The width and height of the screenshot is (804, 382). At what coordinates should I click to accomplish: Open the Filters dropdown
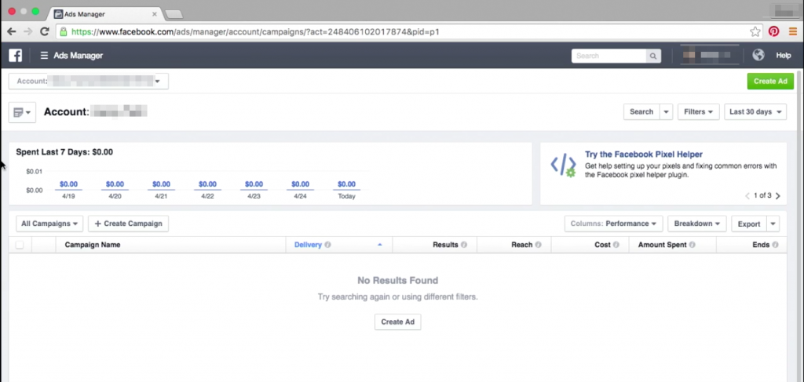click(698, 111)
